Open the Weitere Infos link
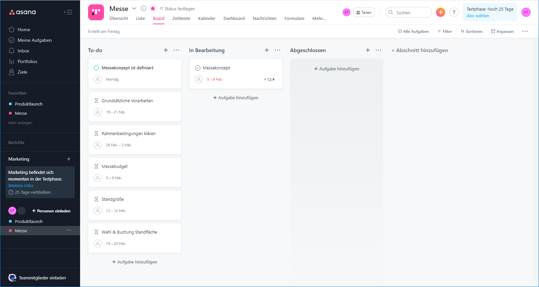Screen dimensions: 539x287 (21, 185)
